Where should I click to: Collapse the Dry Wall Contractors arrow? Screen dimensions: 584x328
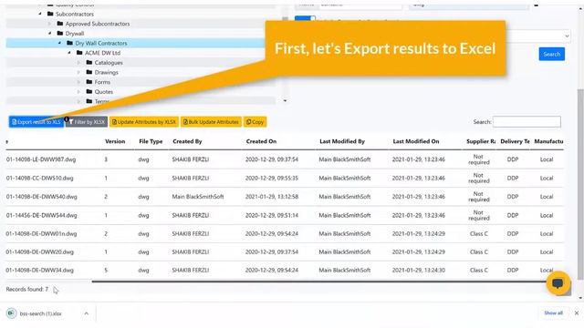pos(59,43)
